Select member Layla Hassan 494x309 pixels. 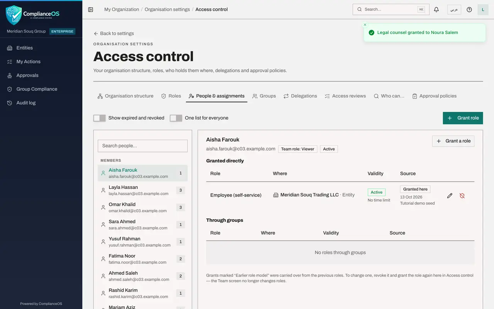tap(143, 190)
